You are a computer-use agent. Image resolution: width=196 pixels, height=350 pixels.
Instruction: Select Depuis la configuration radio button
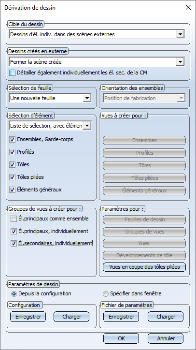click(x=14, y=294)
